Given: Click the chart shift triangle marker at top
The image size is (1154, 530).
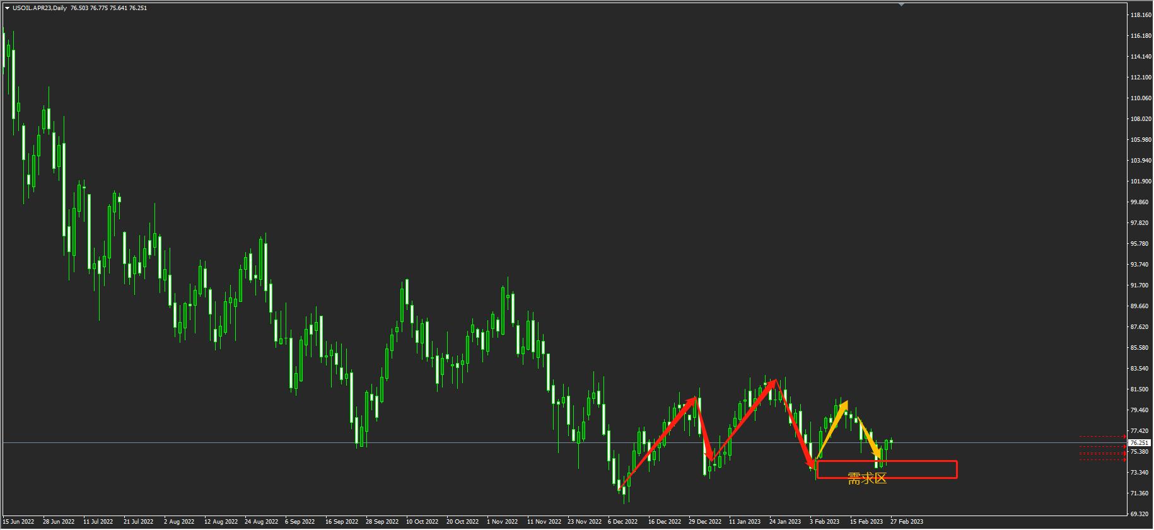Looking at the screenshot, I should click(x=902, y=4).
